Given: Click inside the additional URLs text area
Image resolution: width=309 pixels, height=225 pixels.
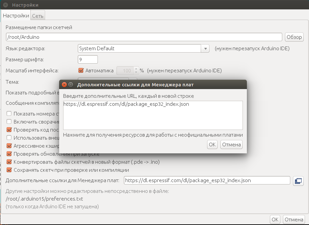Looking at the screenshot, I should coord(153,115).
